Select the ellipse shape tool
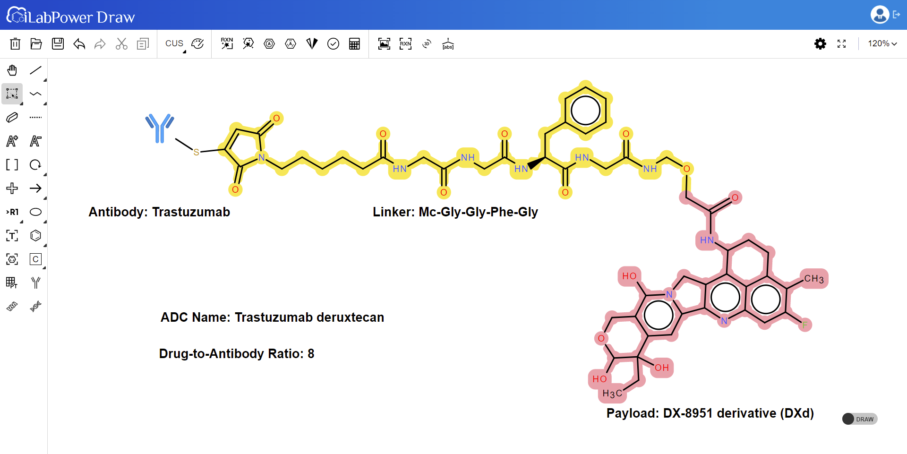907x454 pixels. pos(35,212)
